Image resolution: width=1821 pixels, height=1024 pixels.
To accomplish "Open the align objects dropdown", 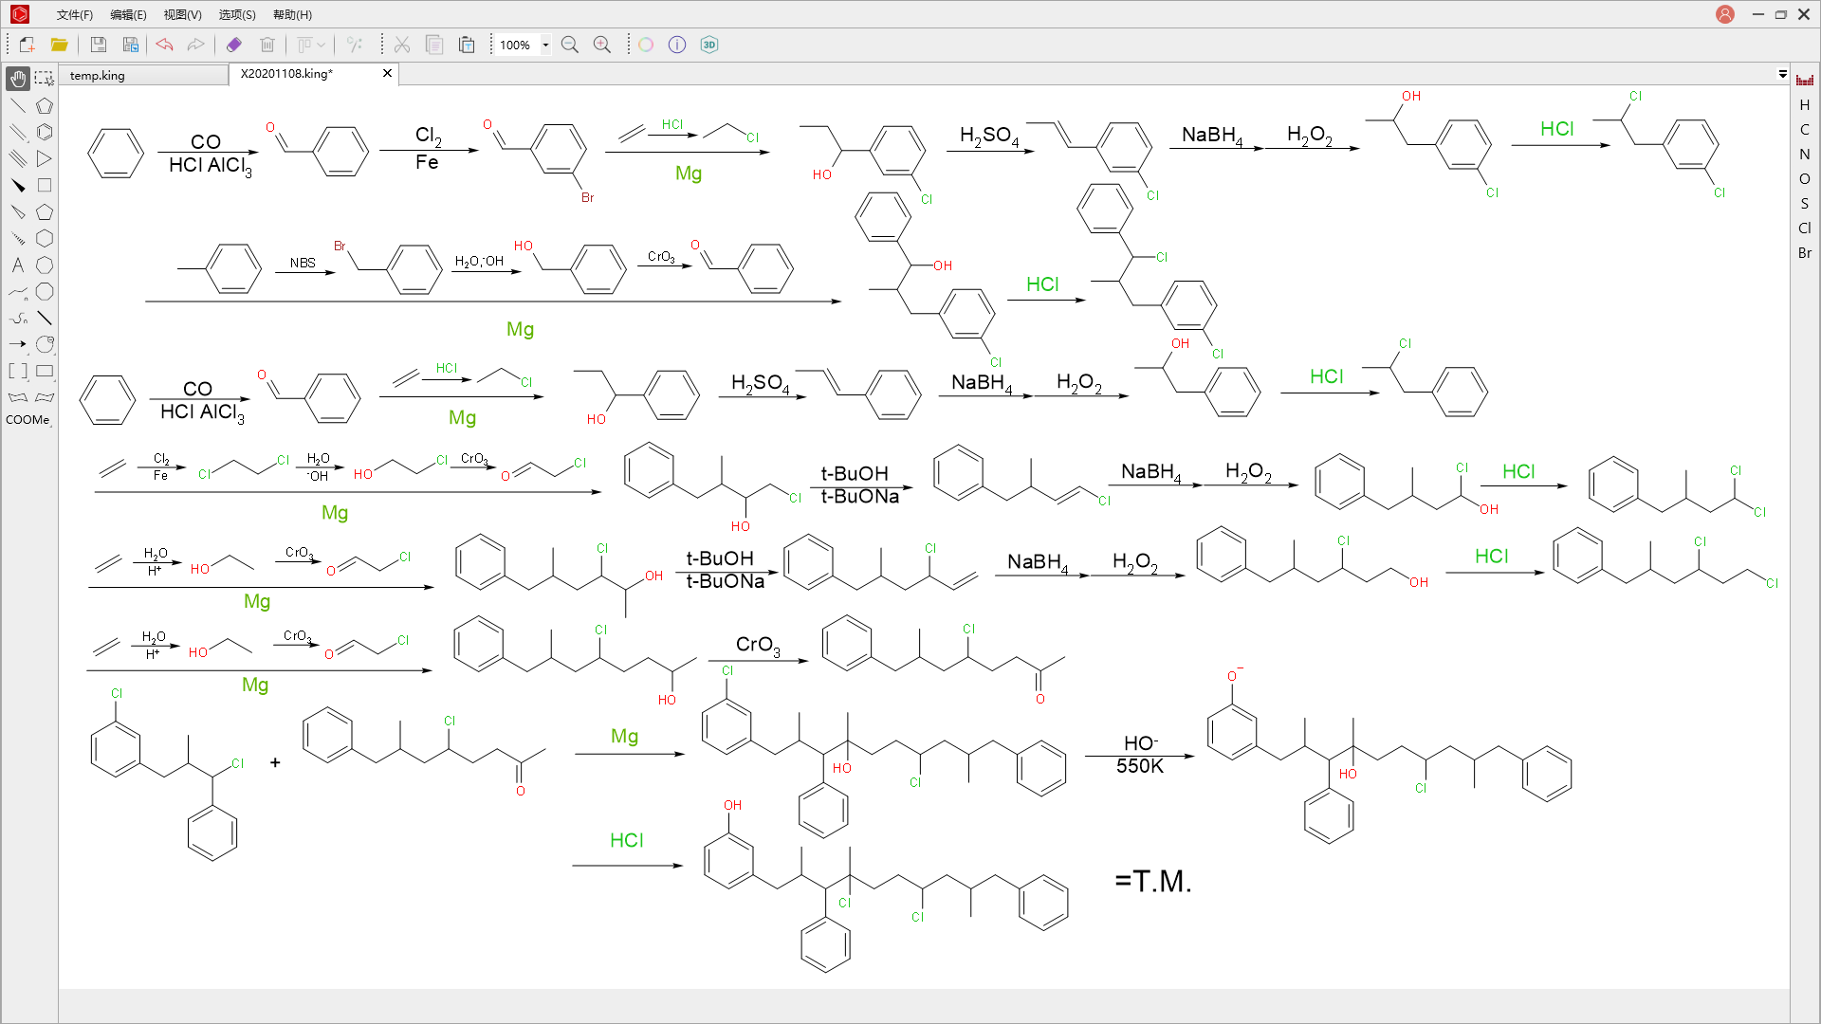I will 311,45.
